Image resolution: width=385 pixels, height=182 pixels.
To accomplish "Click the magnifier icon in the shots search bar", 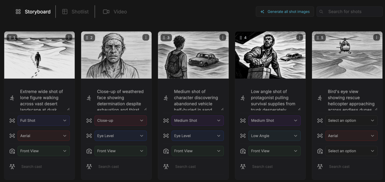I will (321, 11).
